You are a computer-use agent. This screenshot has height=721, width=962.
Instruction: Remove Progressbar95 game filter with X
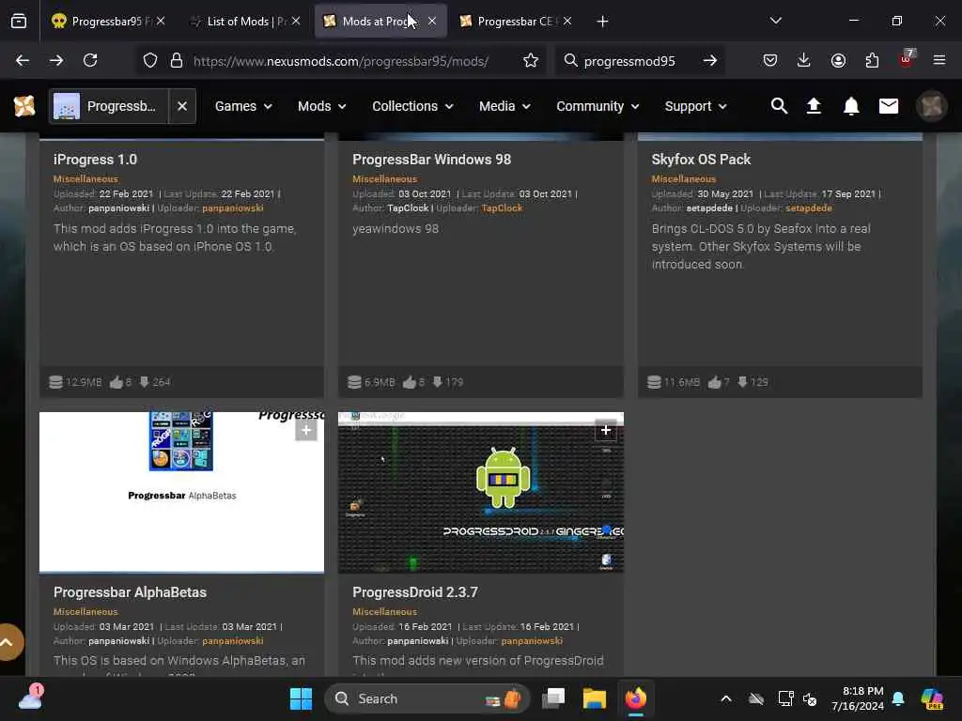(182, 106)
